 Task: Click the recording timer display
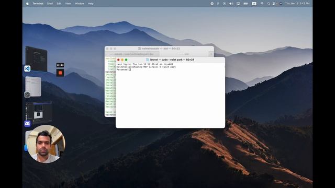(60, 65)
